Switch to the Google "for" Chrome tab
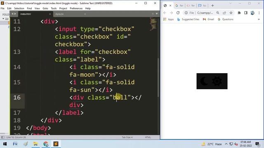 pyautogui.click(x=179, y=5)
